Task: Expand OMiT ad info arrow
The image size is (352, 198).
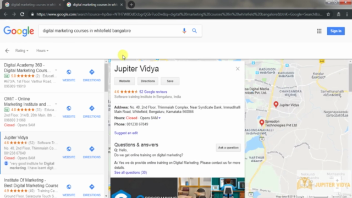Action: pyautogui.click(x=56, y=104)
